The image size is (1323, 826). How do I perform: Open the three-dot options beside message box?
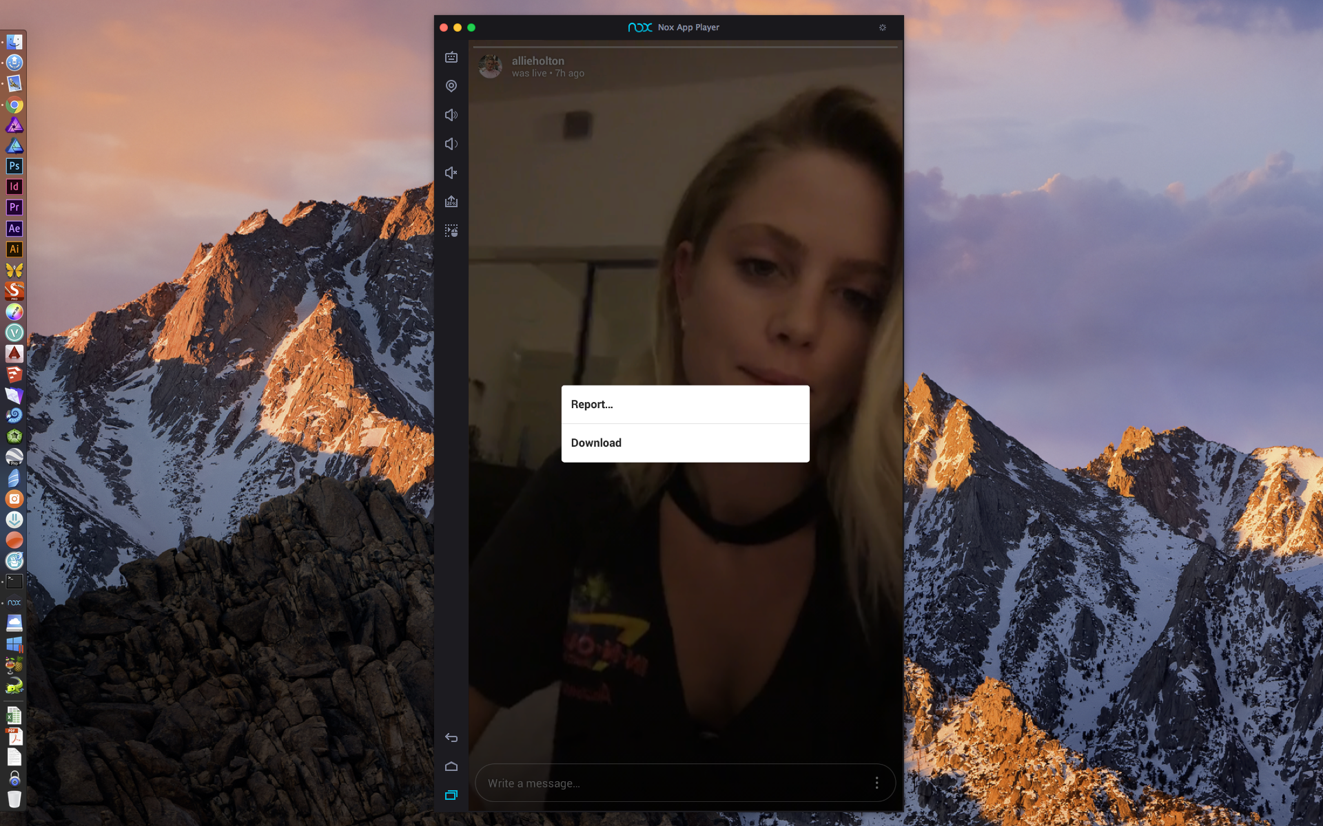876,783
